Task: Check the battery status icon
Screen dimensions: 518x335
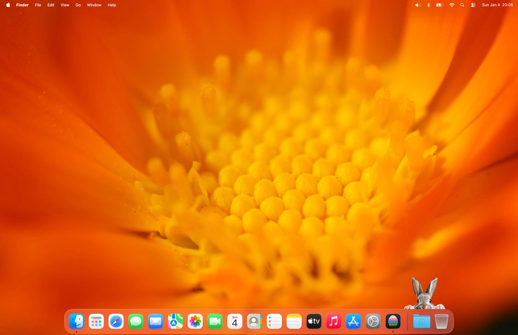Action: pyautogui.click(x=439, y=5)
